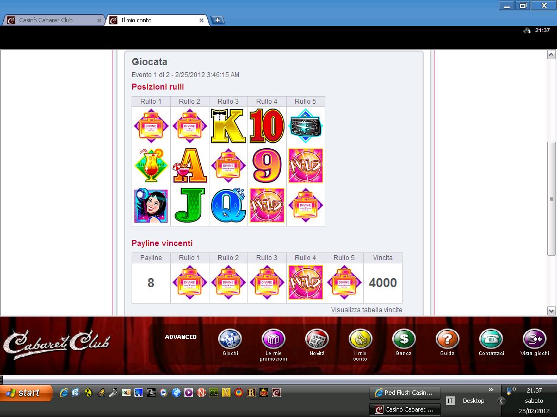Click the cocktail glass symbol on Rullo 1
Image resolution: width=557 pixels, height=417 pixels.
(151, 166)
